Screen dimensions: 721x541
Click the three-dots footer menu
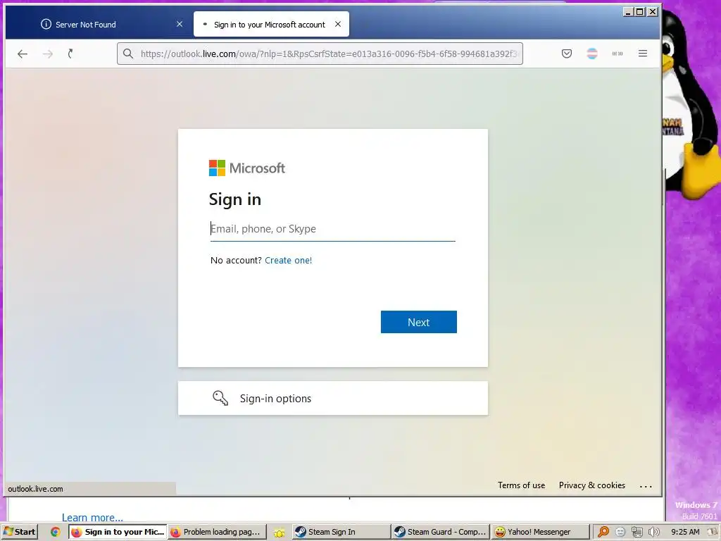(x=646, y=486)
